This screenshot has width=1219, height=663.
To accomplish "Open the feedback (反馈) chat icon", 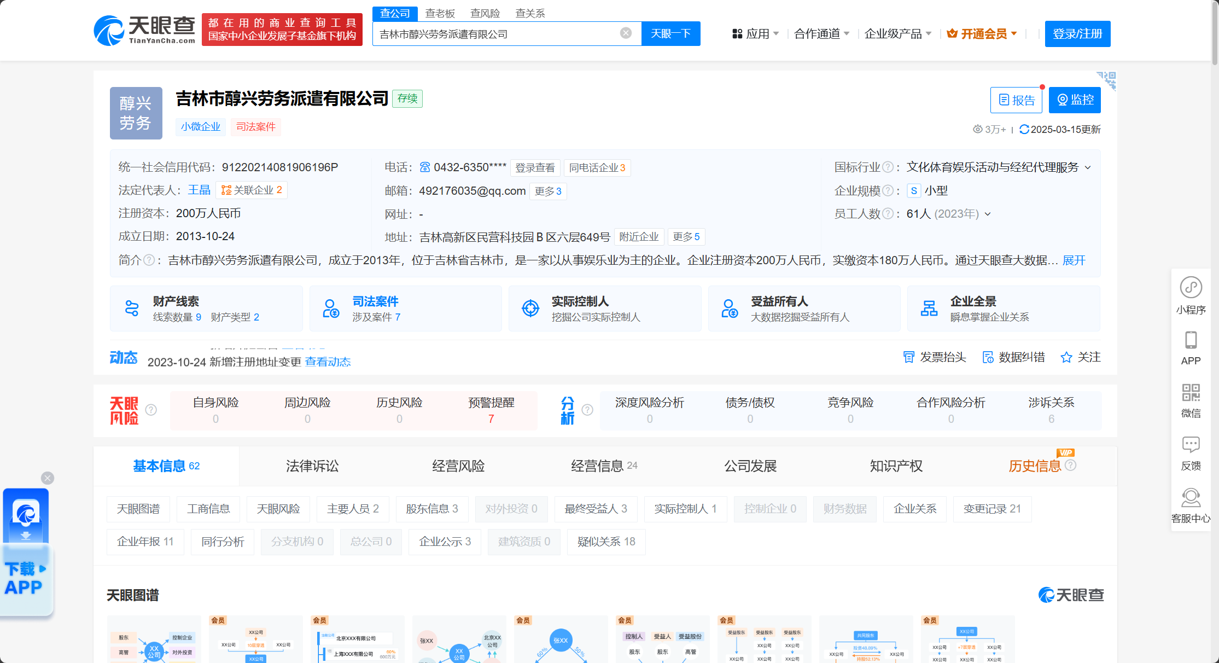I will [1191, 444].
